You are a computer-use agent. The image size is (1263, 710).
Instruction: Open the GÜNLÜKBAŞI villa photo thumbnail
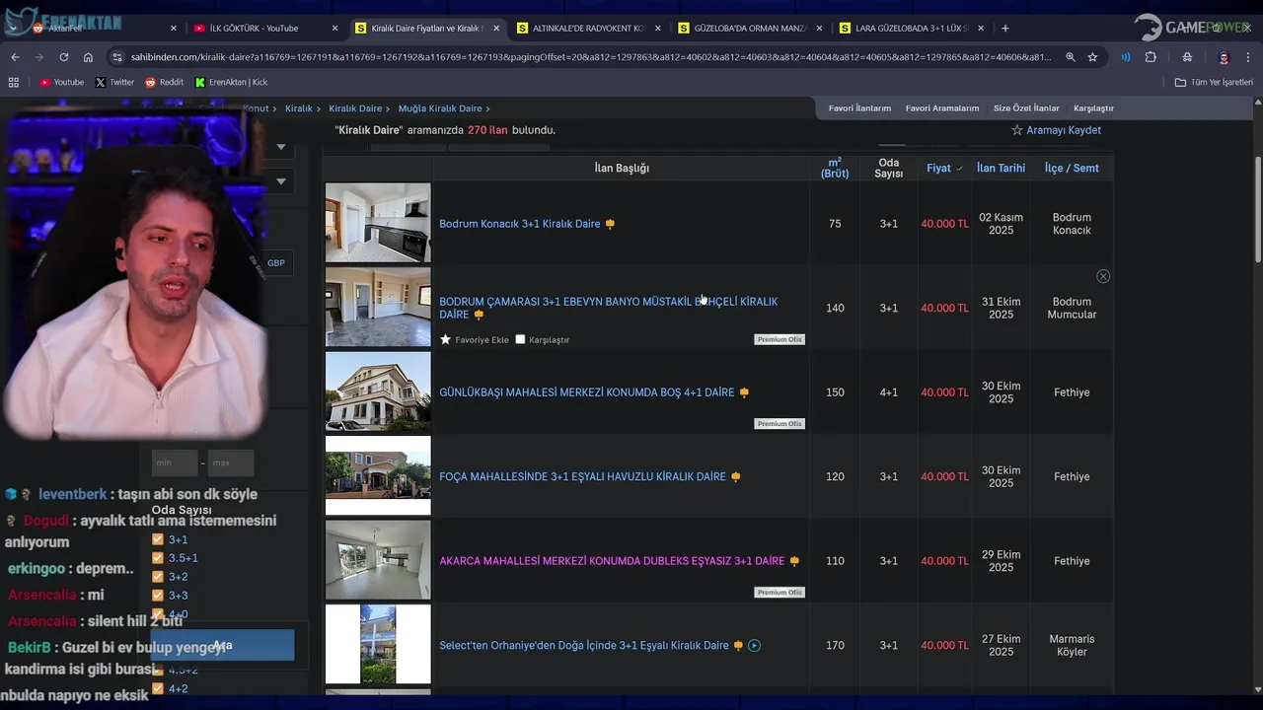point(378,391)
